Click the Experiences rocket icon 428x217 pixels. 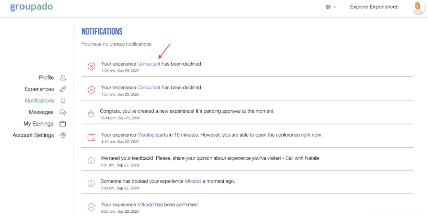tap(63, 89)
